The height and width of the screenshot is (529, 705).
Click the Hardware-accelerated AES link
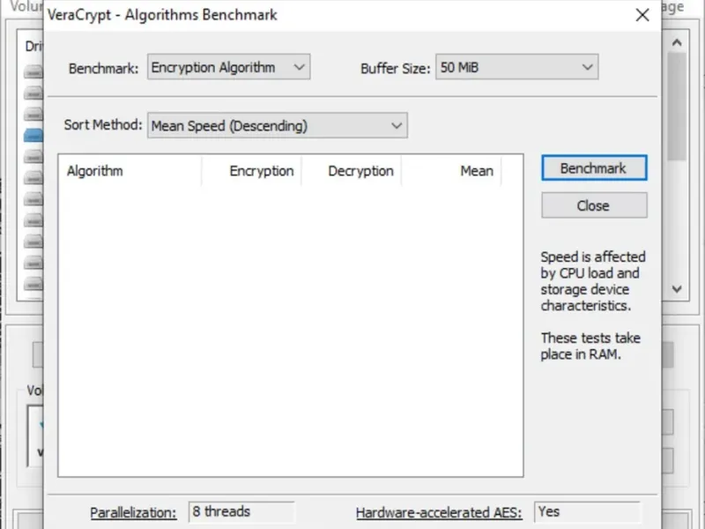click(x=439, y=513)
